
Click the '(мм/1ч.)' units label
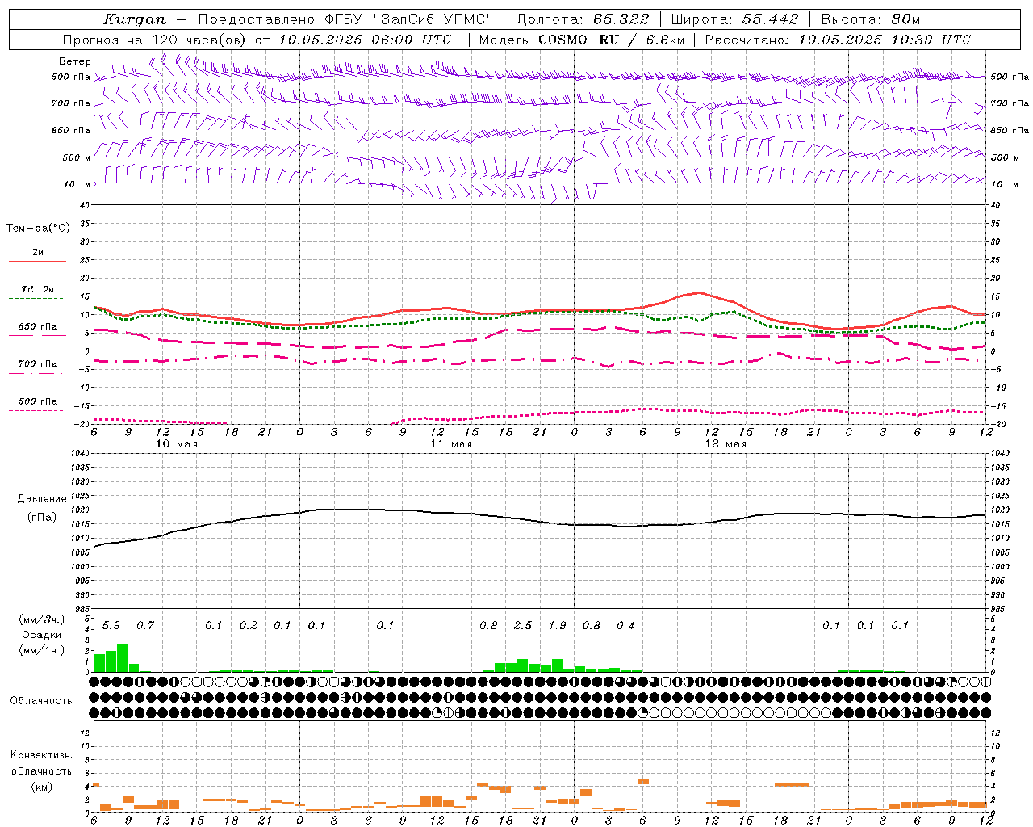tap(41, 650)
